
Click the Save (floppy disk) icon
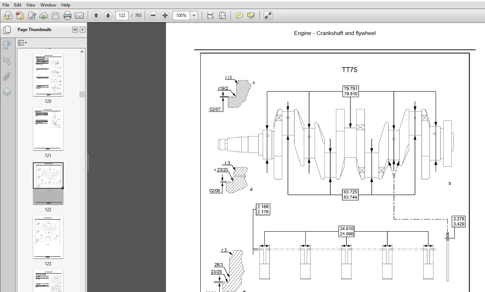55,16
